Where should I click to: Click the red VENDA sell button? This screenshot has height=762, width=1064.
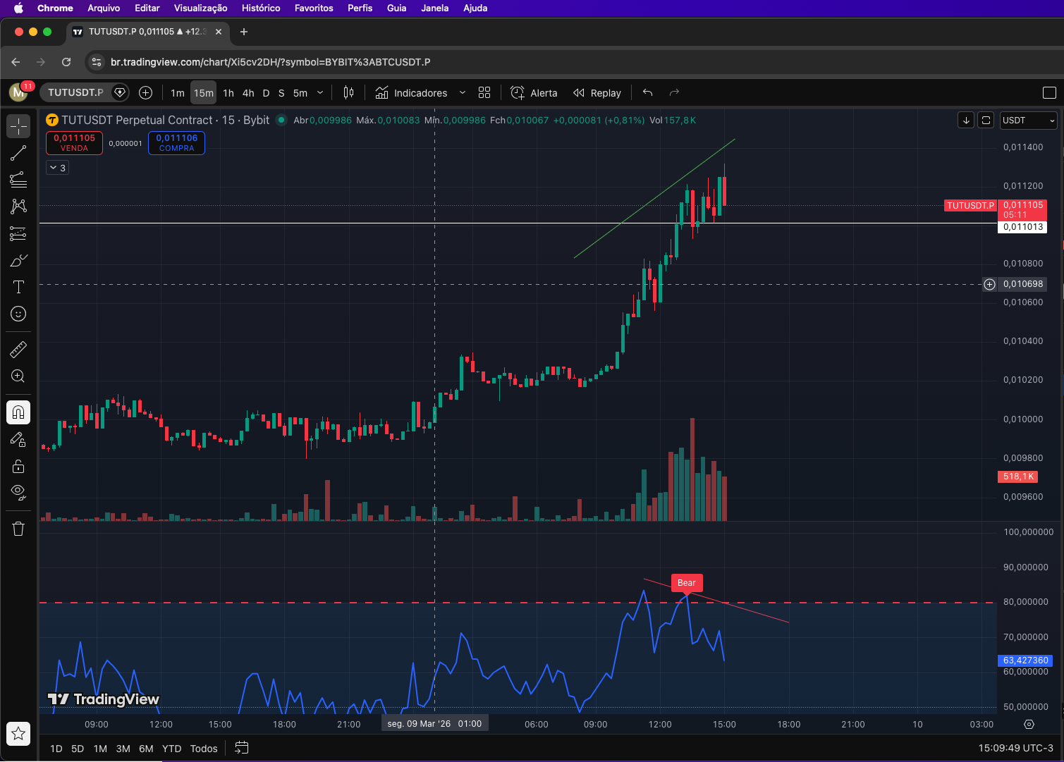click(74, 143)
